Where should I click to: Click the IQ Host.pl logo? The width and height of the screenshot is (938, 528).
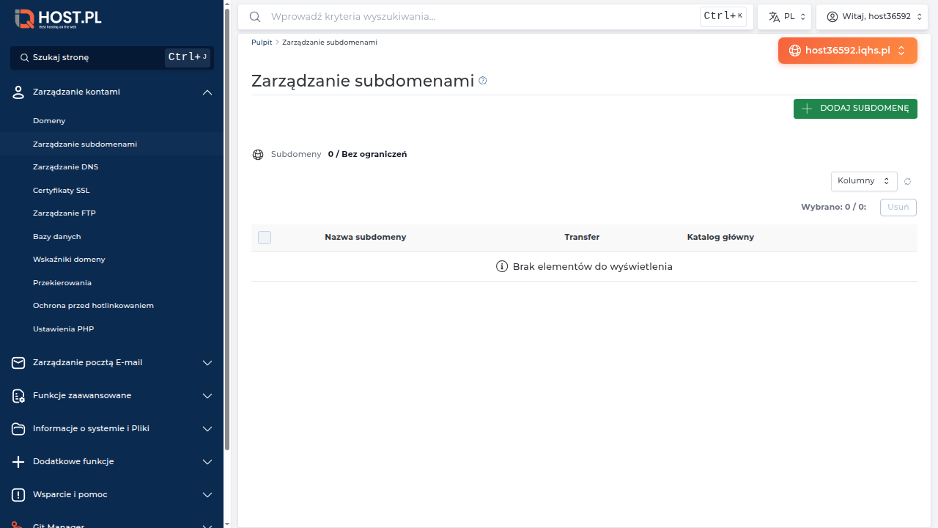(x=58, y=18)
